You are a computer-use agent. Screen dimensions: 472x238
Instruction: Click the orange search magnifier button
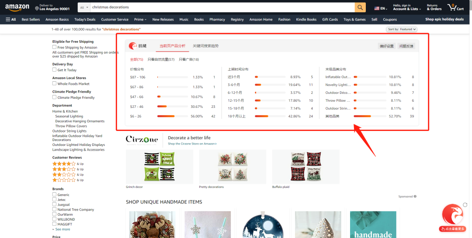[360, 7]
